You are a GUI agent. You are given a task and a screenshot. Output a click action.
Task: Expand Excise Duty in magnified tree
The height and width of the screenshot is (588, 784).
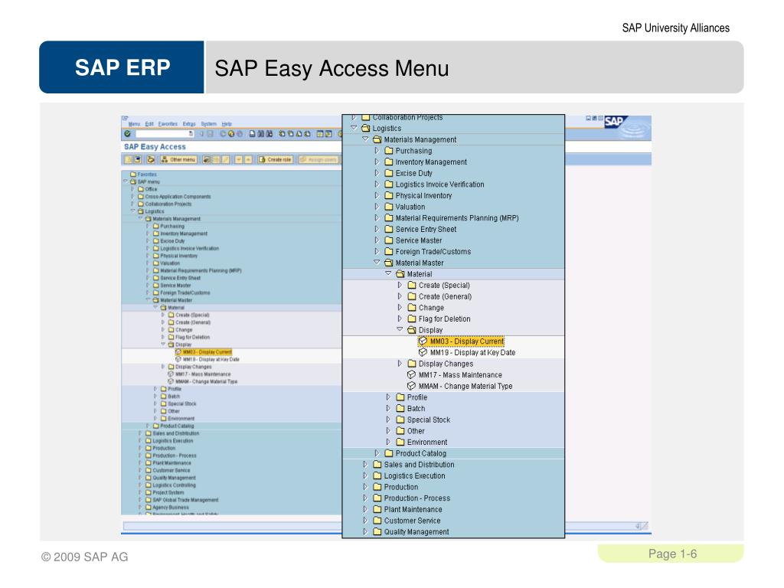[x=377, y=173]
